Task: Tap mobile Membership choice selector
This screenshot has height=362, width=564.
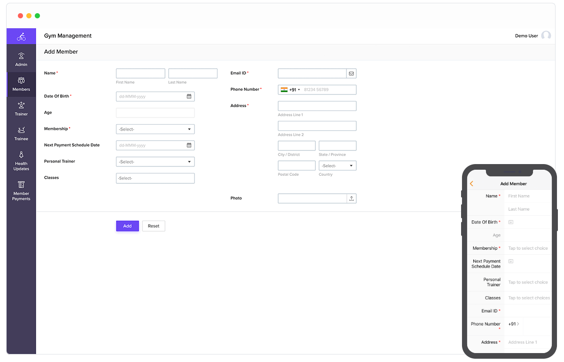Action: pos(528,248)
